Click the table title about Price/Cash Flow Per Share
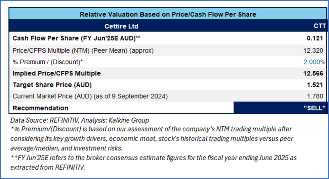This screenshot has width=329, height=179. pyautogui.click(x=168, y=14)
